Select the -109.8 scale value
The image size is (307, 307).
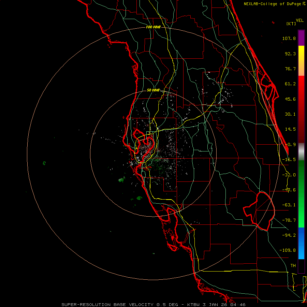point(288,250)
